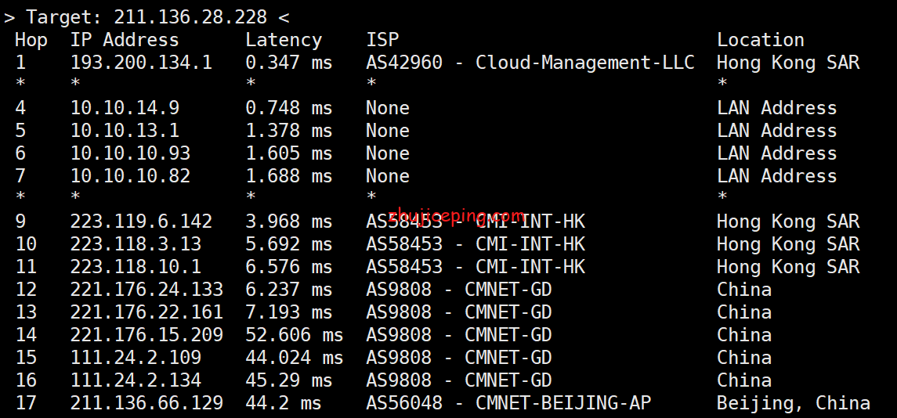Click the 6.576 ms latency value
Screen dimensions: 897x418
pyautogui.click(x=289, y=267)
